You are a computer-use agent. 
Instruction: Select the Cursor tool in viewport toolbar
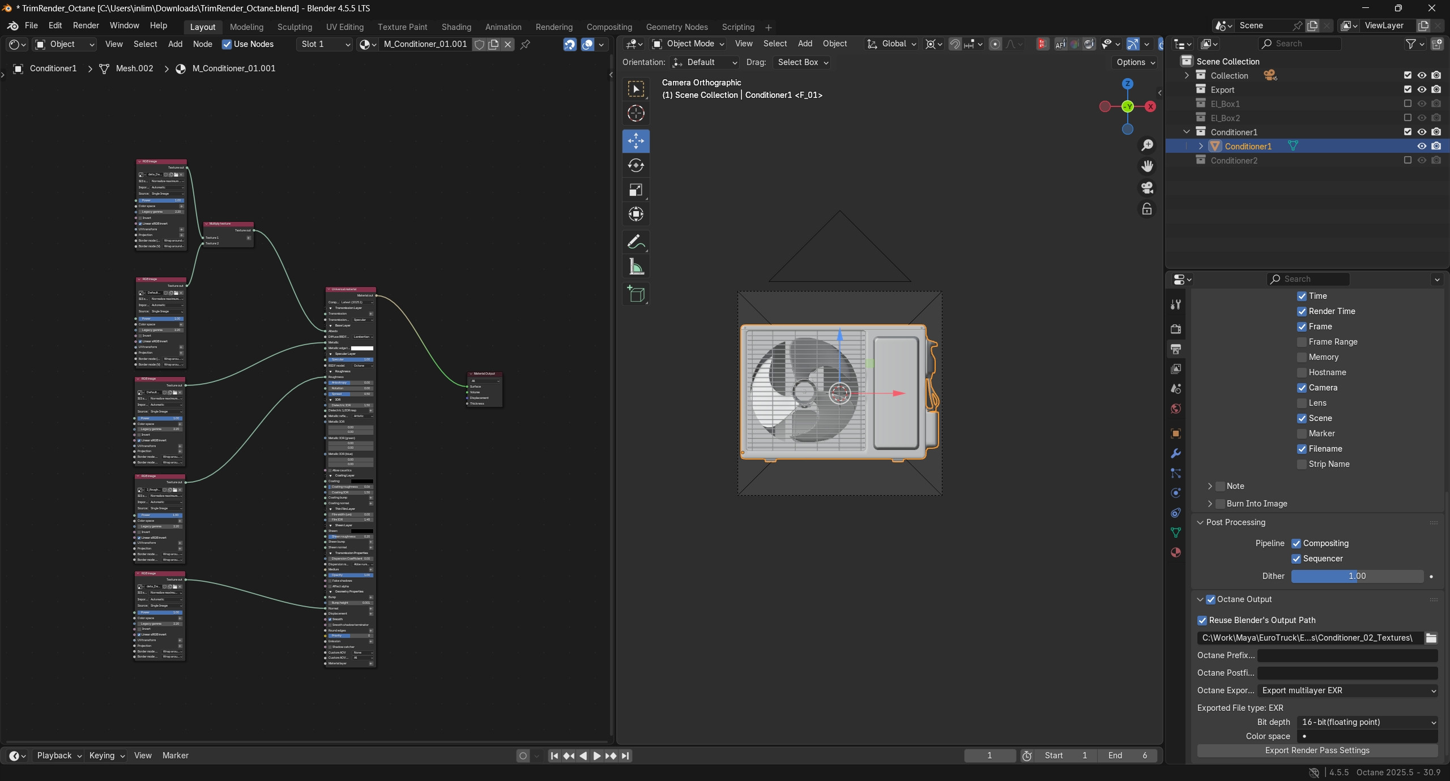pos(636,114)
